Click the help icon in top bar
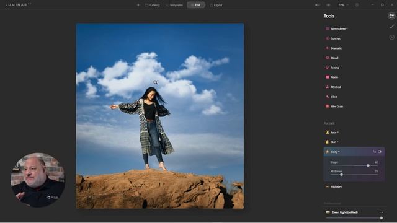The image size is (397, 223). pyautogui.click(x=357, y=5)
